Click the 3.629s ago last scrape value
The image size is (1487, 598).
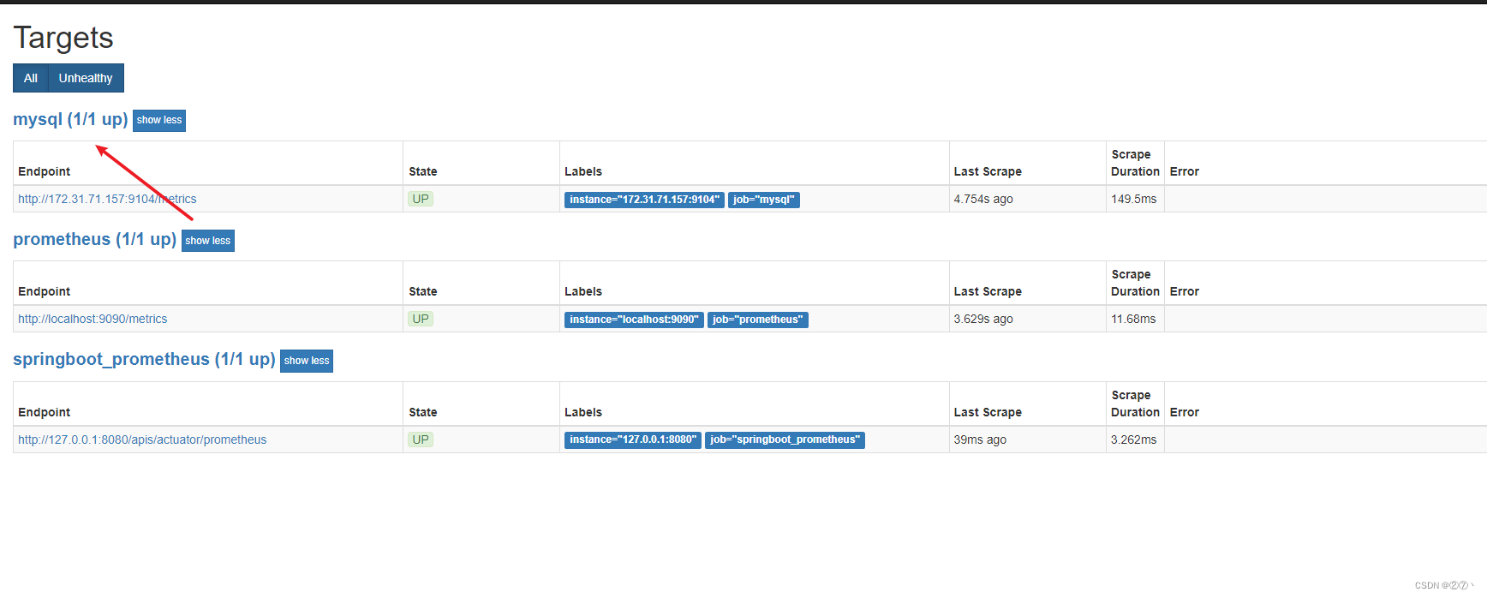point(983,319)
